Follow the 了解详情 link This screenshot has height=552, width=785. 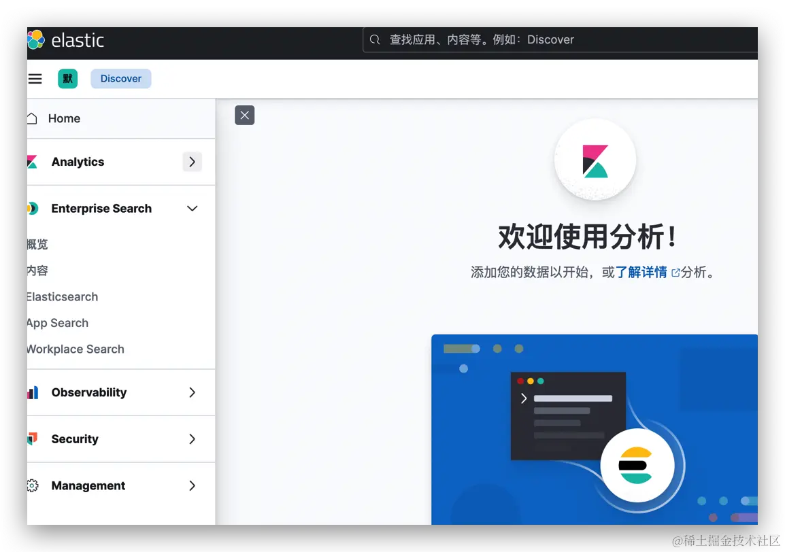pos(641,272)
